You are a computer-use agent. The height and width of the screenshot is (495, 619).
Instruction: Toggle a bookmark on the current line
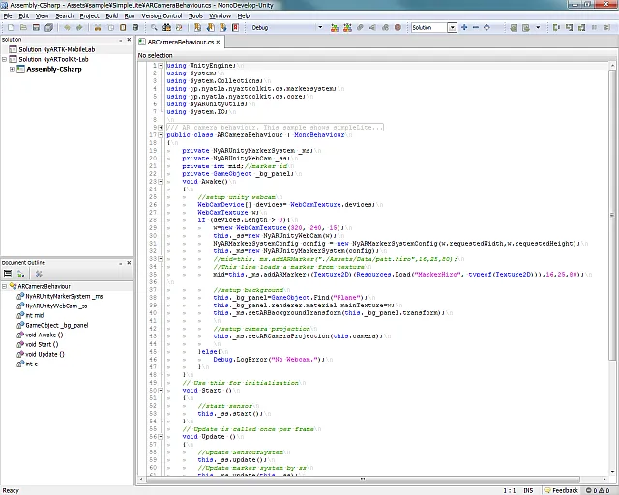pos(197,28)
